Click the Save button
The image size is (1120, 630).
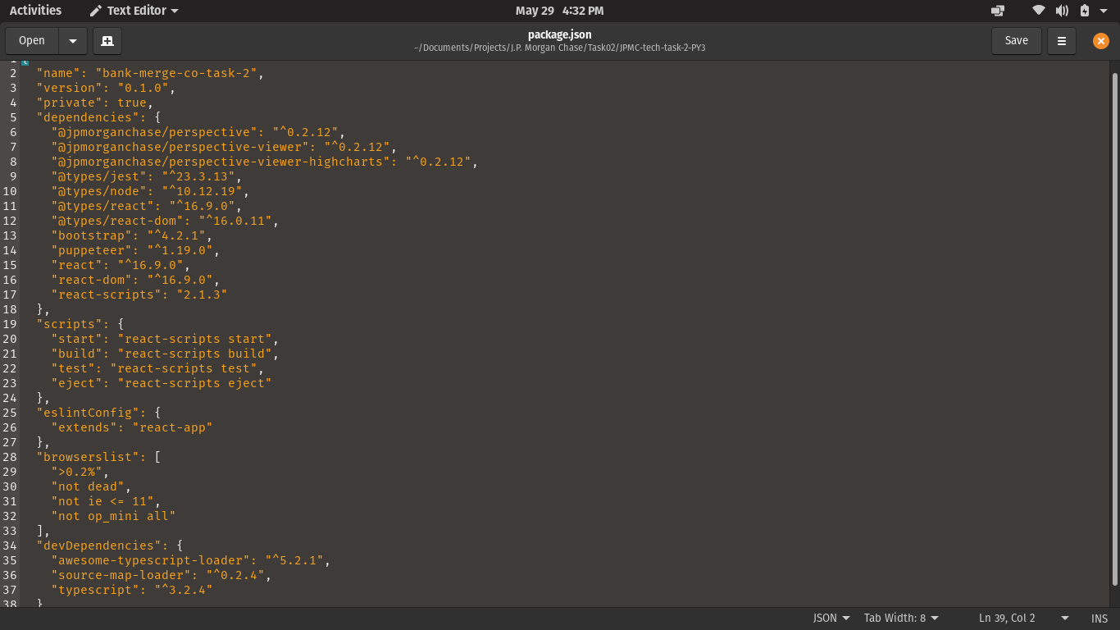tap(1016, 40)
